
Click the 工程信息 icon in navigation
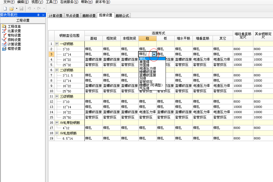coord(4,27)
